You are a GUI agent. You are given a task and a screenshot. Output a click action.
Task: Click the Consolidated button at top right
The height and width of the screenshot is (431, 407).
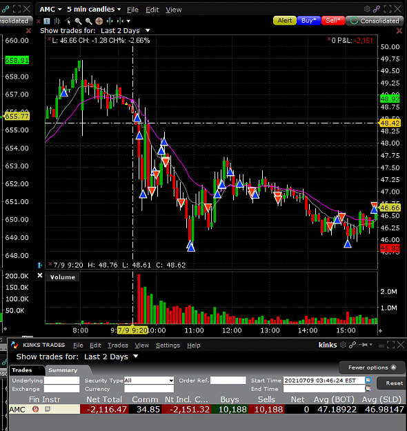375,21
